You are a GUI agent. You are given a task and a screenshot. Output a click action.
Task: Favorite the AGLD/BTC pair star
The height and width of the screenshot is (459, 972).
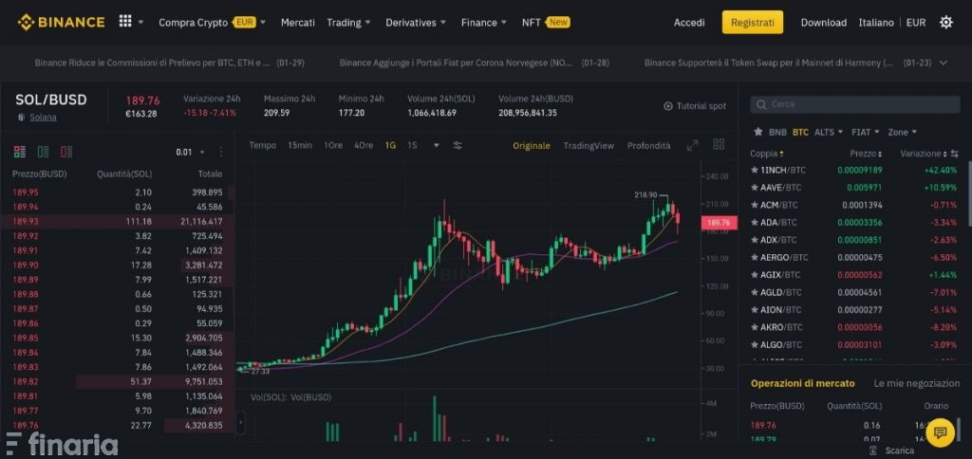coord(755,292)
